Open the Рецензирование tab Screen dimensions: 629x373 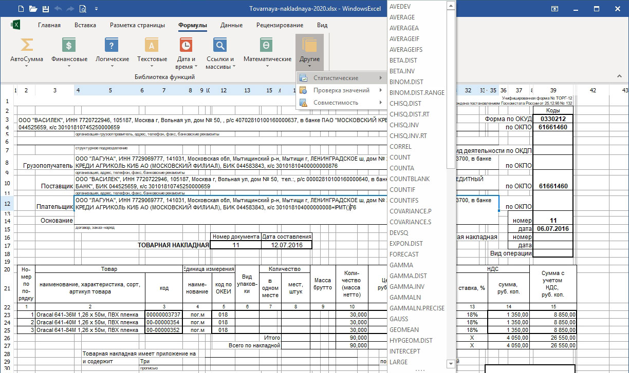click(280, 25)
